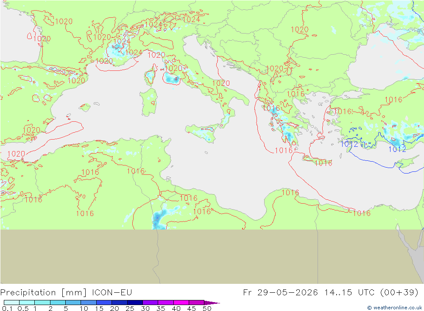
Task: Select legend swatch between 30 and 35
Action: coord(151,303)
